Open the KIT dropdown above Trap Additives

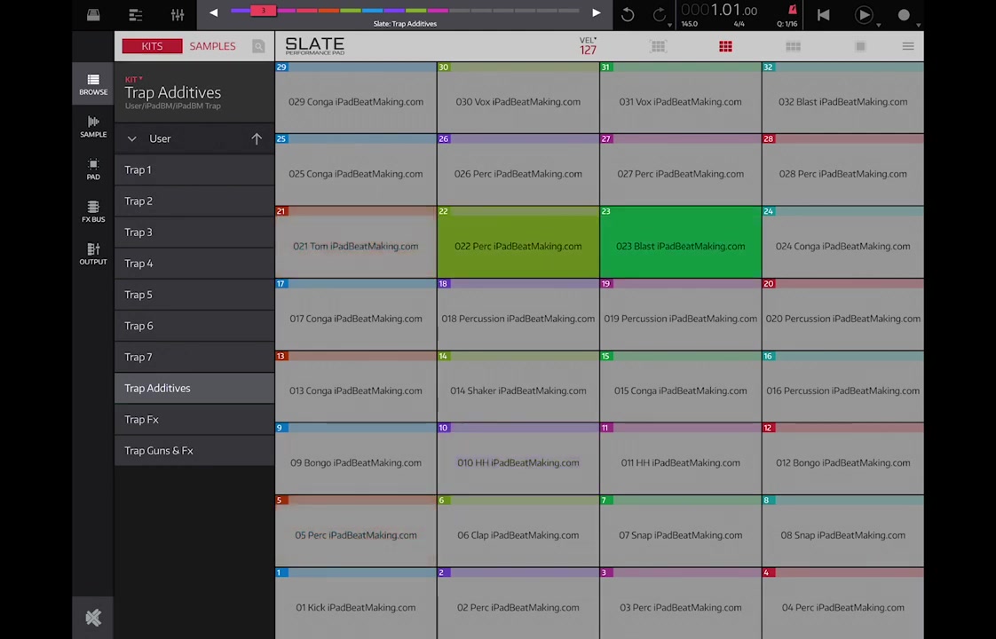click(x=133, y=80)
